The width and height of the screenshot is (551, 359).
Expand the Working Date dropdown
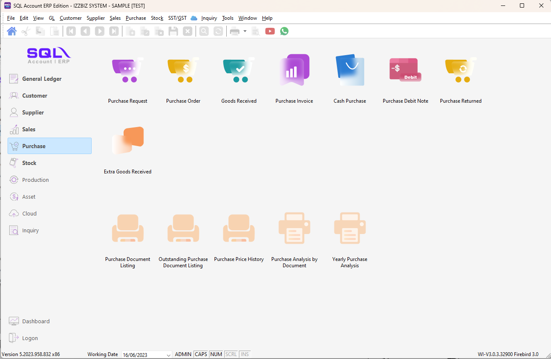click(169, 355)
